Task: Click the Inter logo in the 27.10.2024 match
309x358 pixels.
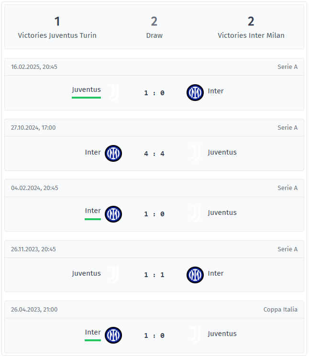Action: coord(113,153)
